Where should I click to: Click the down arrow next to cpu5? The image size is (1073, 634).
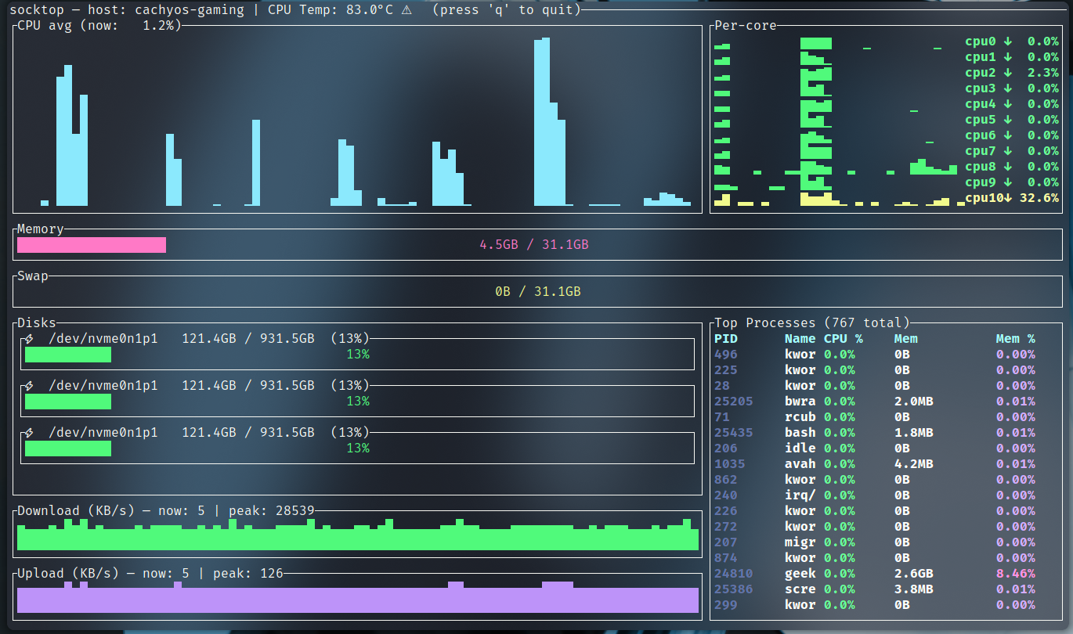1007,120
